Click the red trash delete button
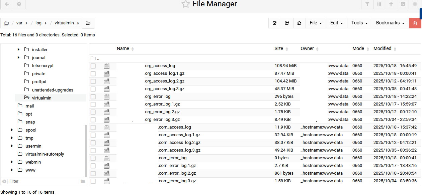The image size is (422, 196). [x=415, y=23]
